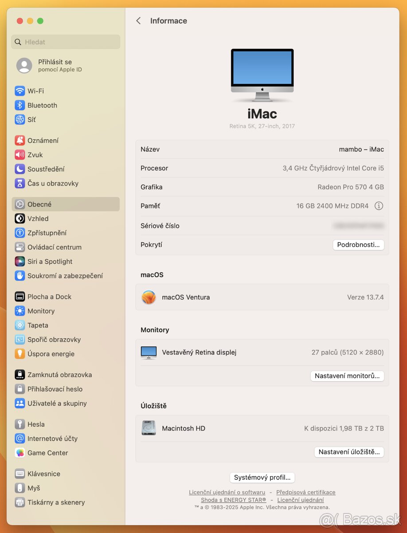Click Nastavení monitorů button

tap(347, 376)
